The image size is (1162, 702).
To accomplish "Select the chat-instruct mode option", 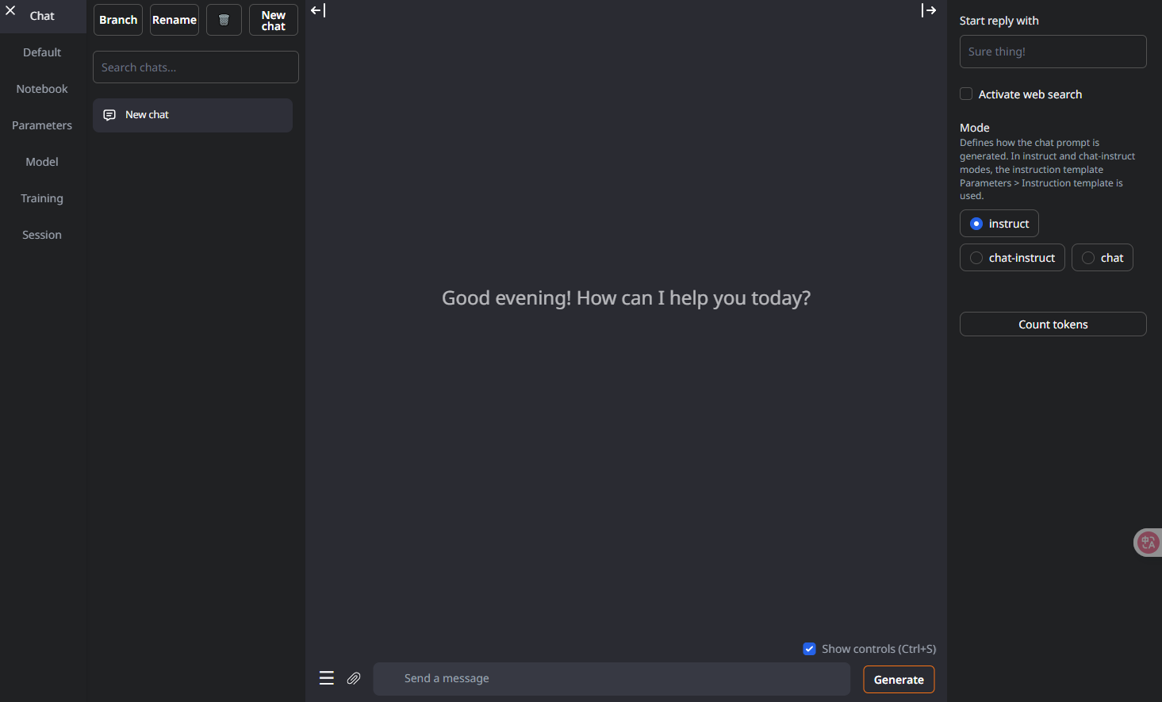I will point(976,258).
